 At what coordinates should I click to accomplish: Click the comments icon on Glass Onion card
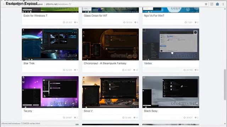pos(135,22)
